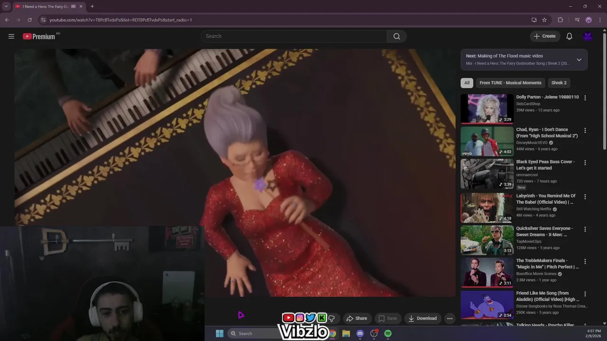Click the Shrek 2 video player
The image size is (607, 341).
(x=235, y=173)
